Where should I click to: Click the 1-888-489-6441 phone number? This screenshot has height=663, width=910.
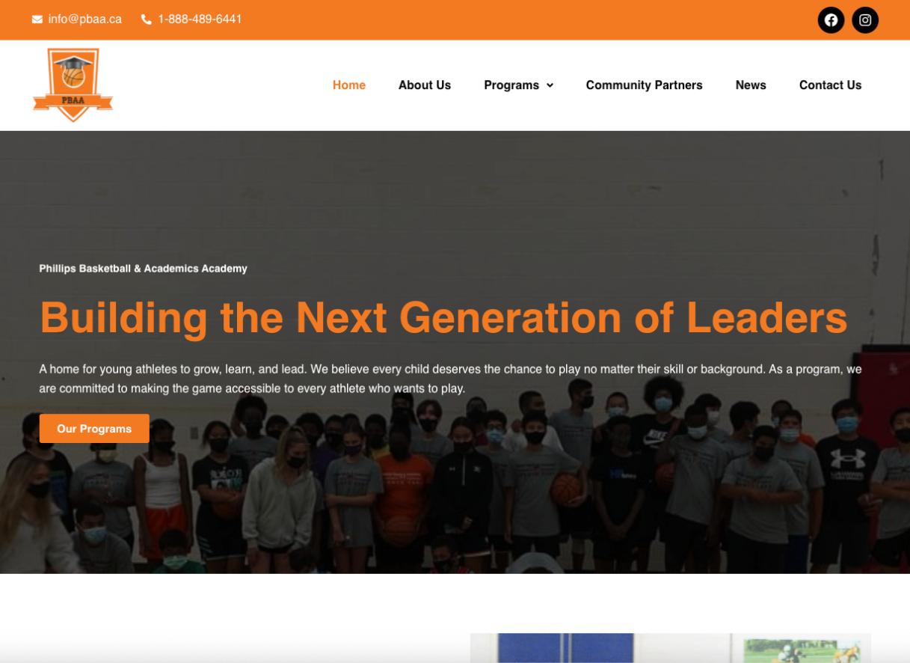tap(200, 19)
